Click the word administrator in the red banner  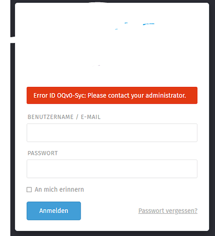(166, 95)
